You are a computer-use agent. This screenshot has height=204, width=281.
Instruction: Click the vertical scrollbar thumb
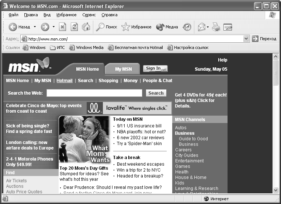pyautogui.click(x=275, y=73)
